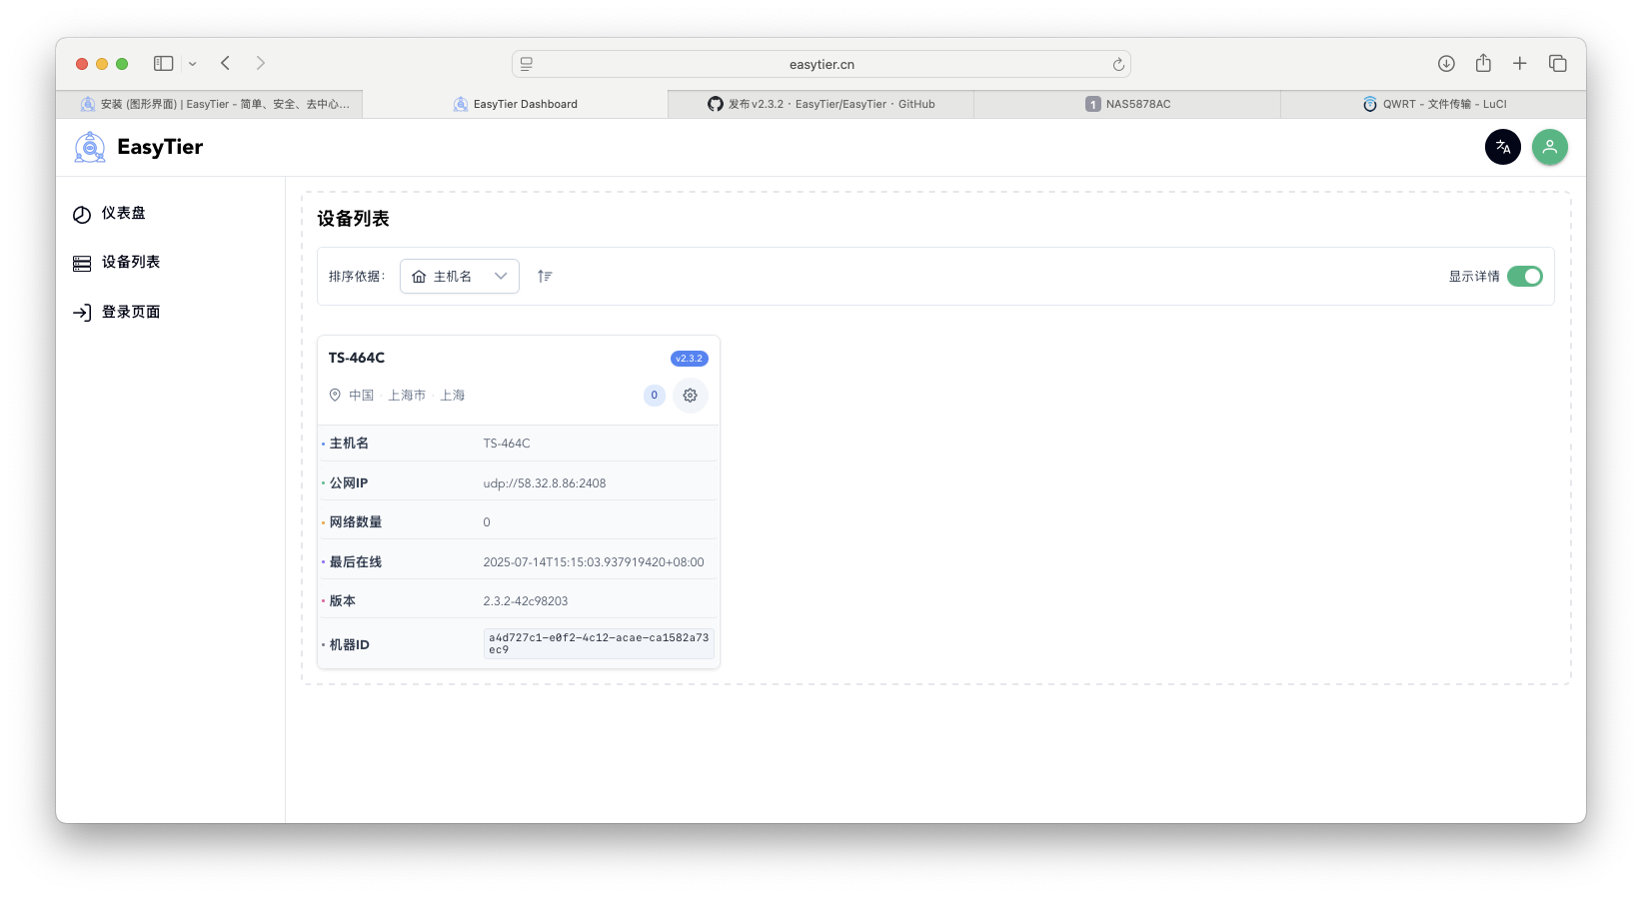
Task: Select 设备列表 in the sidebar
Action: 130,263
